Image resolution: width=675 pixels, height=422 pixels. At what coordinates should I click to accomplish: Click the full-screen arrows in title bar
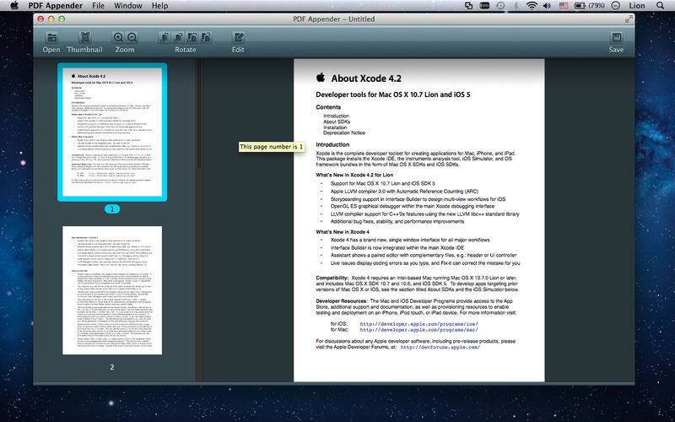click(627, 18)
